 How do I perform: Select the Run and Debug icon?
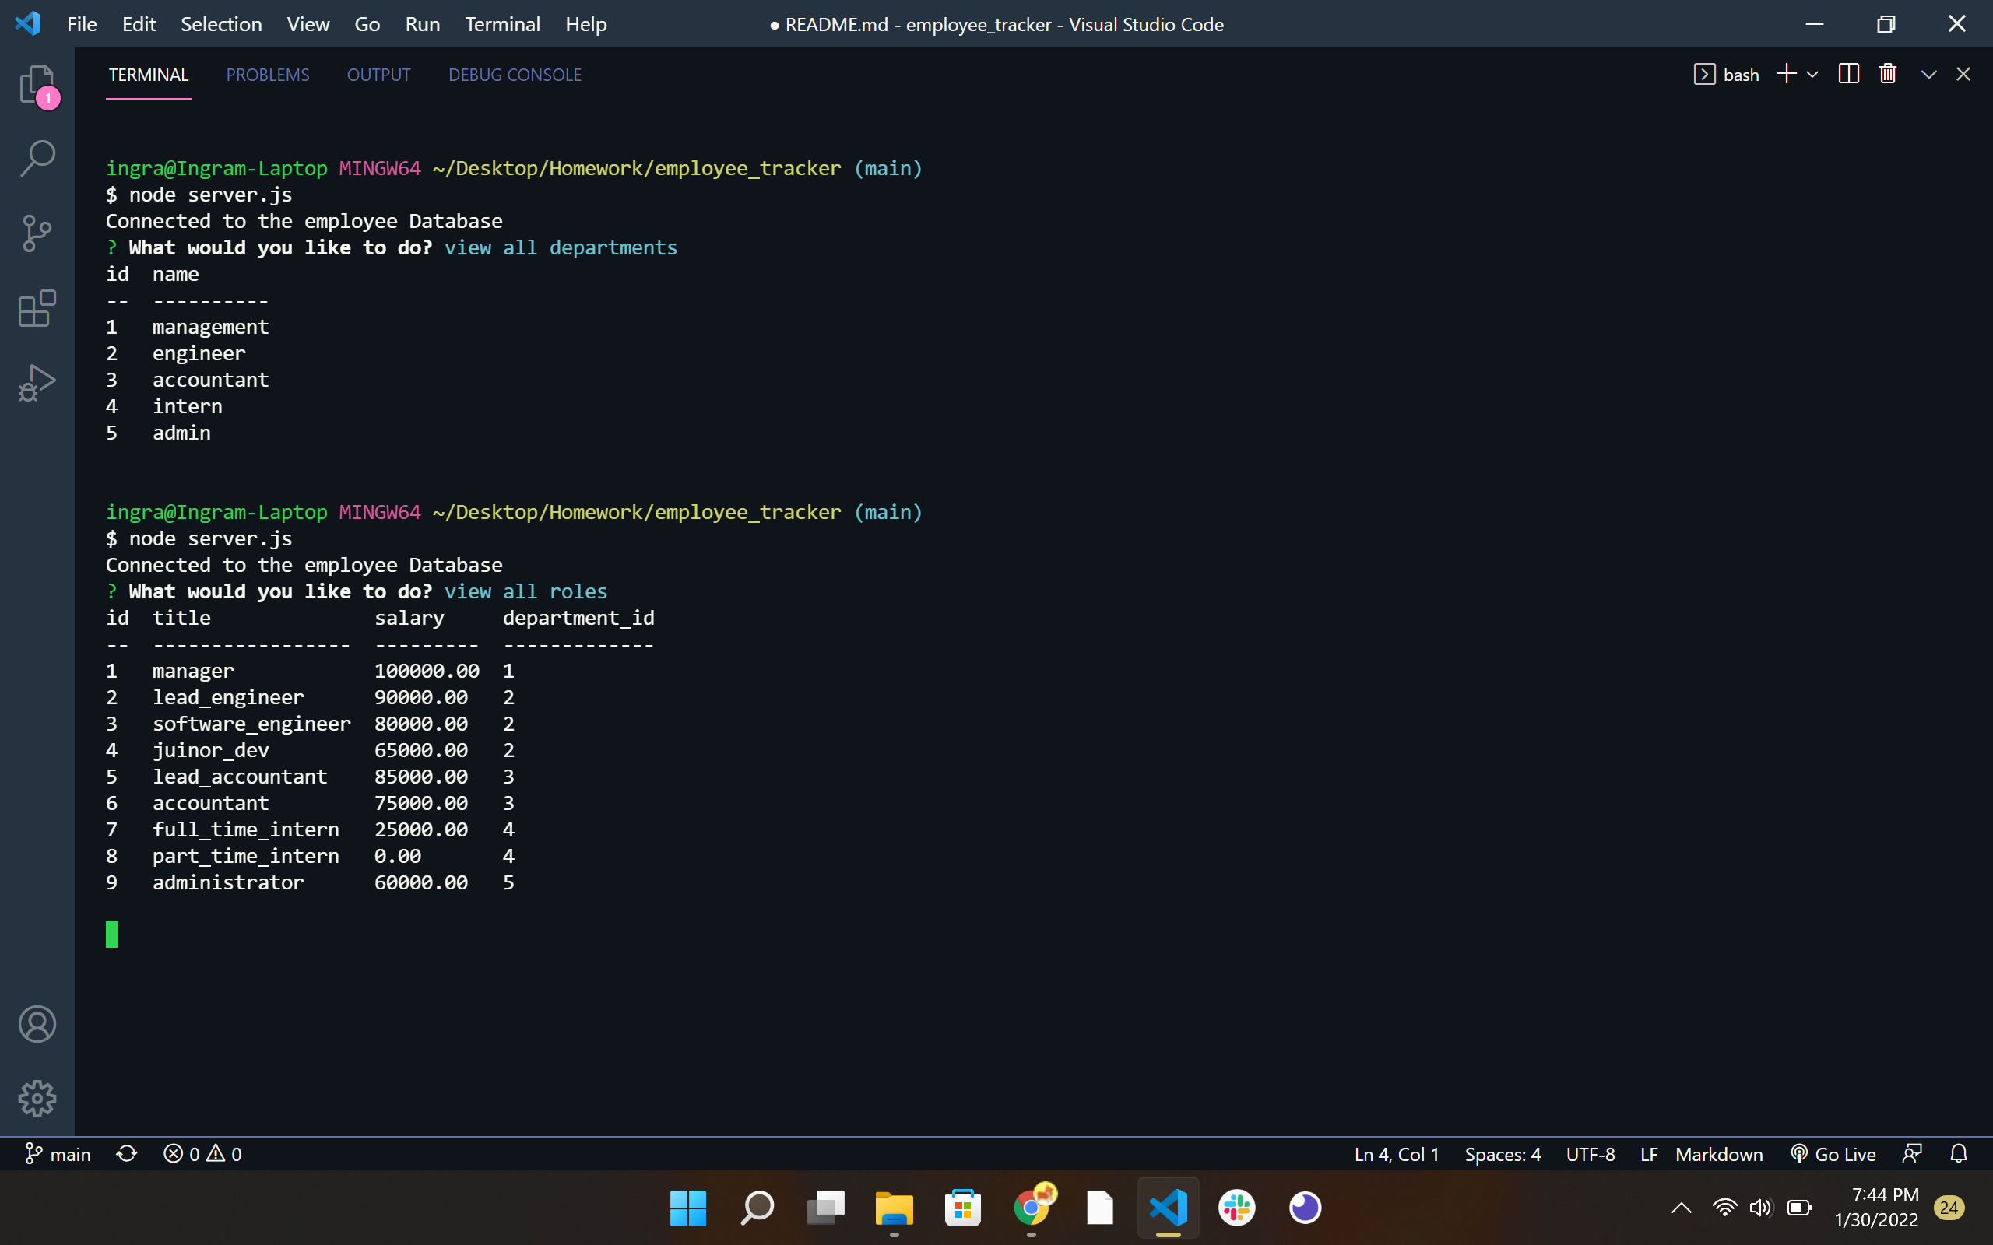pos(37,382)
